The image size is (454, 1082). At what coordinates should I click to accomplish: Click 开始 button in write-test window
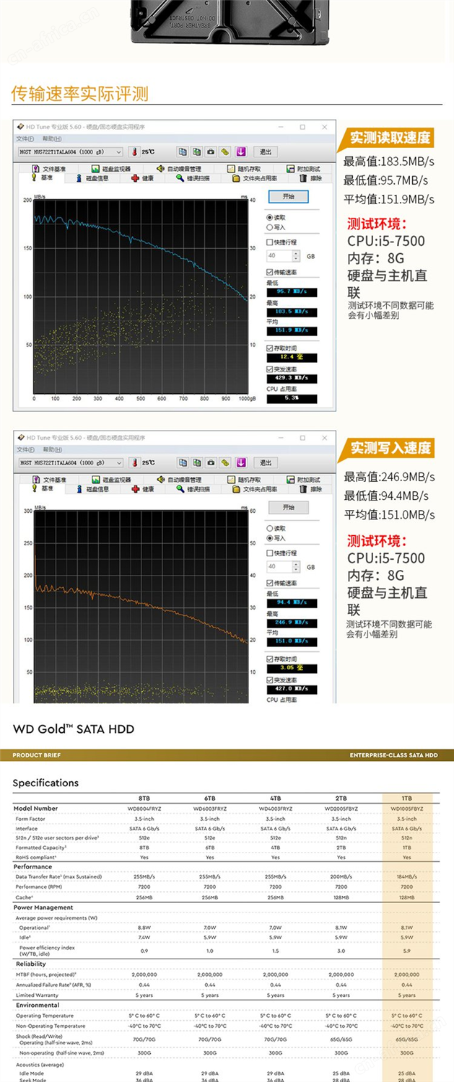289,507
